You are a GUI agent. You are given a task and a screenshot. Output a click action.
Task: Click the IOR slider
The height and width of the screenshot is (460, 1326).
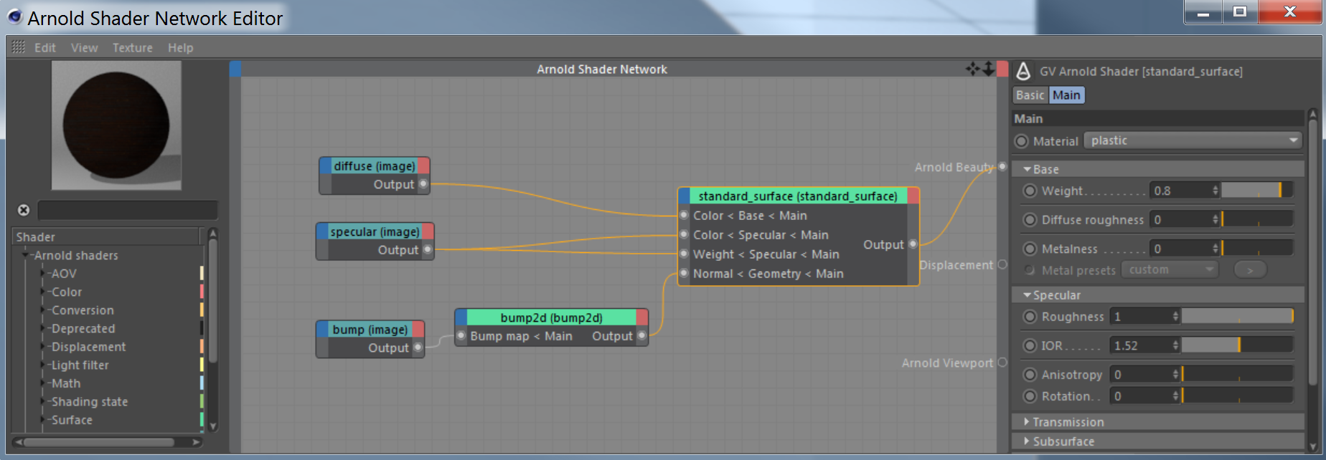(1237, 345)
